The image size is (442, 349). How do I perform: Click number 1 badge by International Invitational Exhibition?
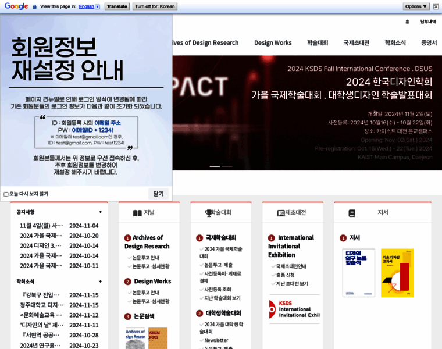point(272,238)
